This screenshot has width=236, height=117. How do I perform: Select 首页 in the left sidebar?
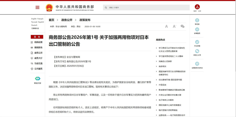coord(37,37)
